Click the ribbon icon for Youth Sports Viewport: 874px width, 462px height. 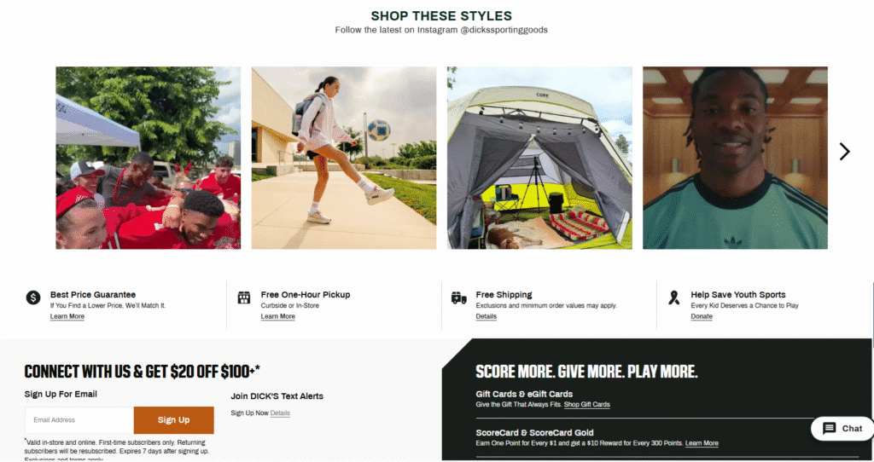click(674, 297)
